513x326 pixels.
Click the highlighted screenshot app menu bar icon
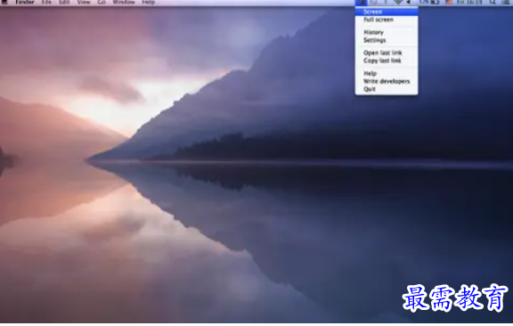click(x=361, y=3)
